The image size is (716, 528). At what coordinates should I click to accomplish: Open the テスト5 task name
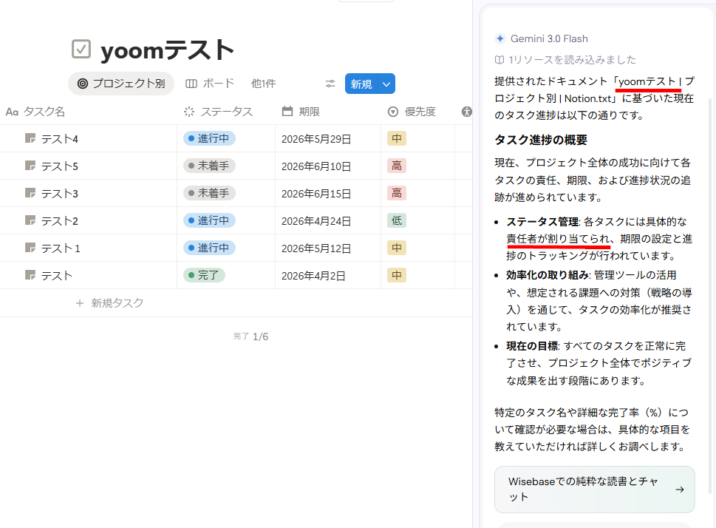pyautogui.click(x=60, y=166)
